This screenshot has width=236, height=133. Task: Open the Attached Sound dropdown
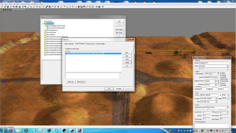coord(227,107)
